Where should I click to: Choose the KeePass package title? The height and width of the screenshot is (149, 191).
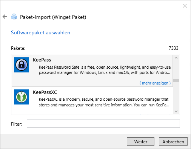coord(42,60)
